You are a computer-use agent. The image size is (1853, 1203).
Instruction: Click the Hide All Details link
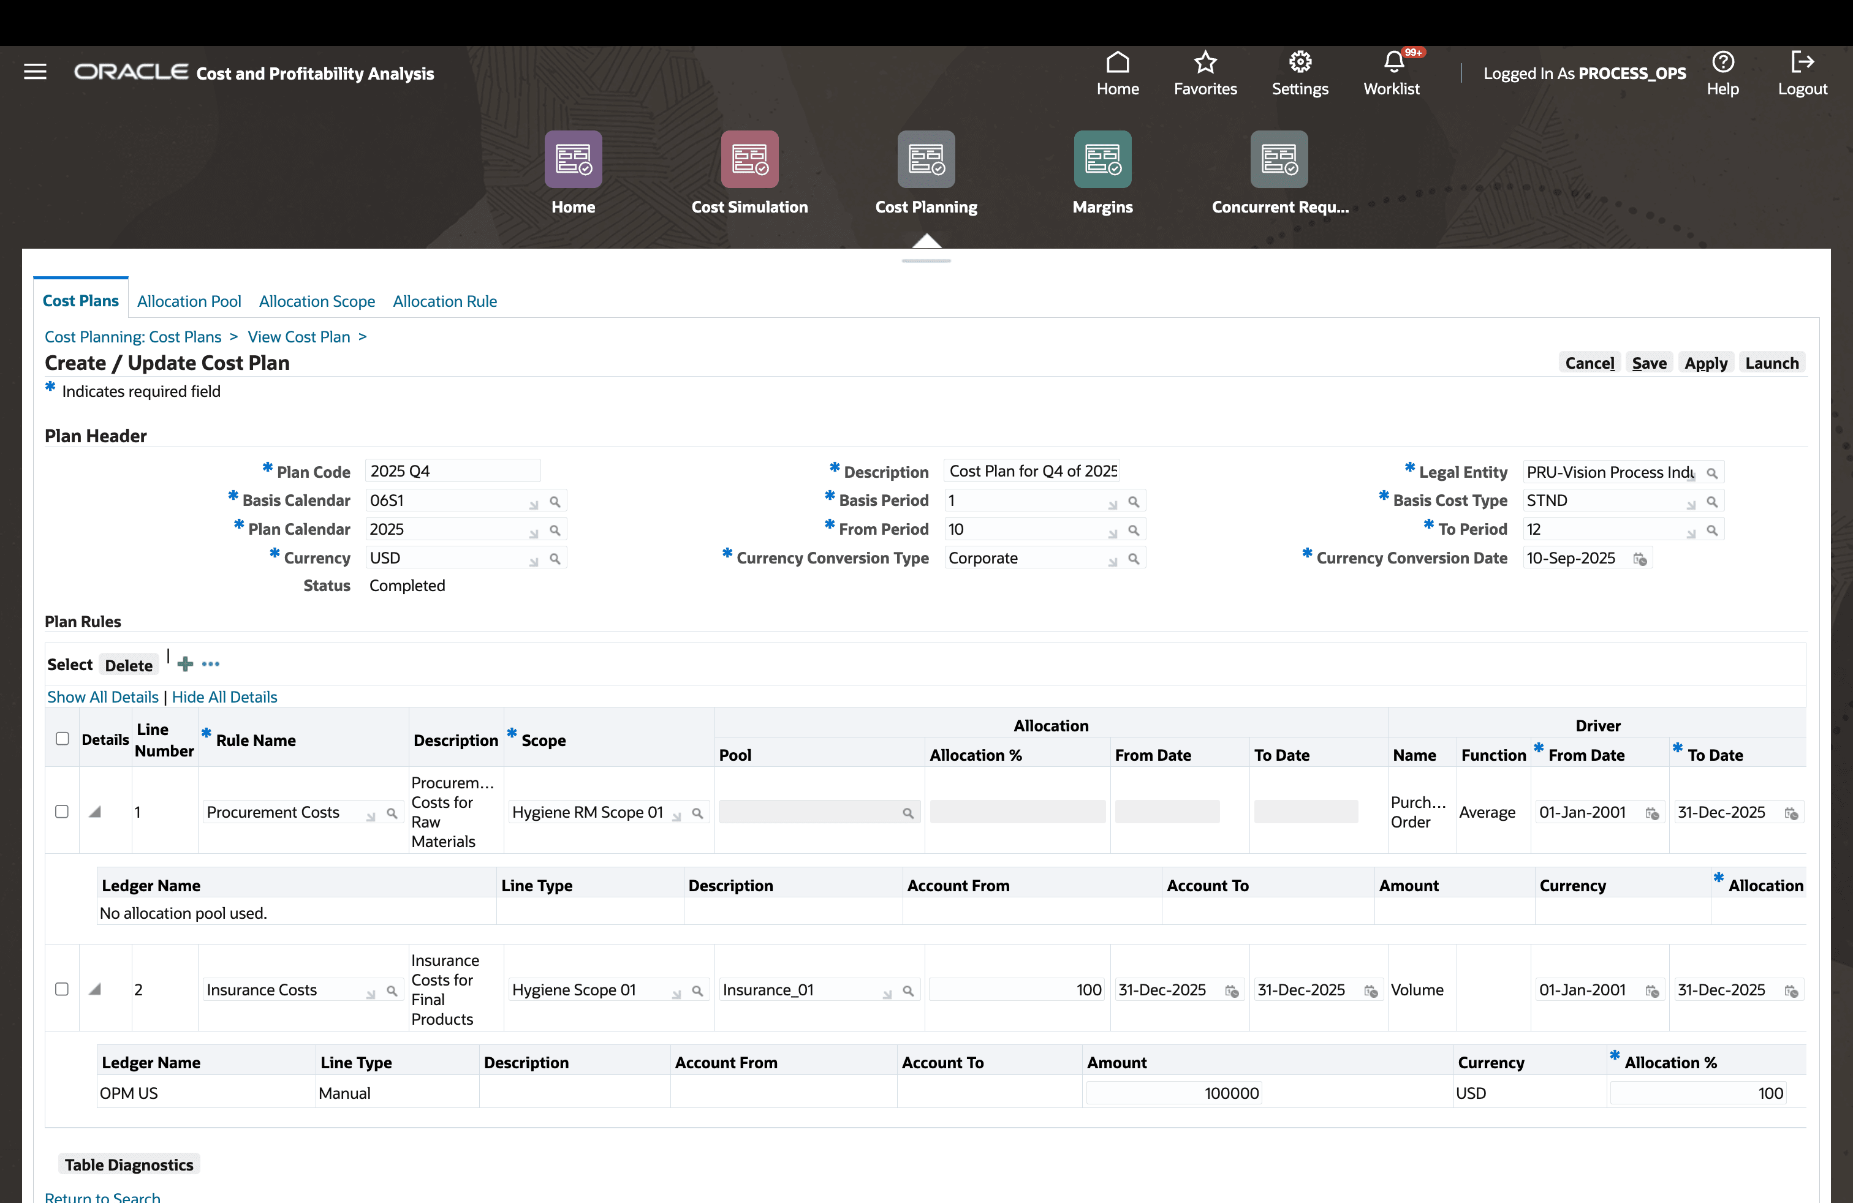(224, 696)
